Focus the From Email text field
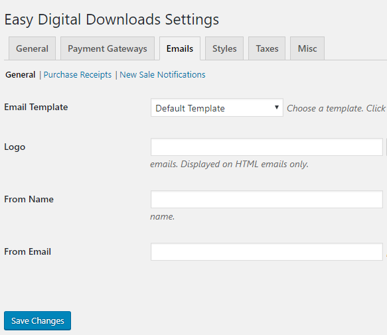Viewport: 387px width, 335px height. tap(267, 251)
